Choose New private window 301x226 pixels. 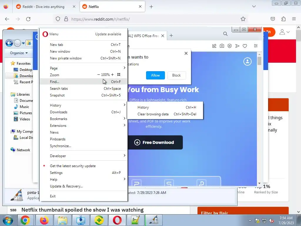[x=83, y=58]
